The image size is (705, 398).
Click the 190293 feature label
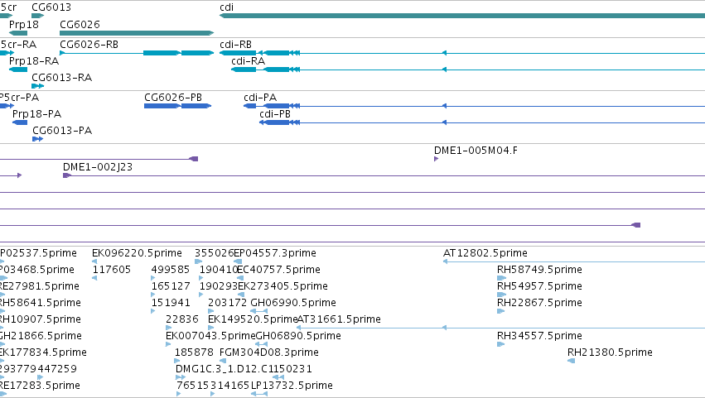coord(219,286)
